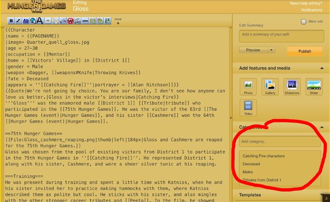Apply italic formatting from the editor toolbar
Screen dimensions: 330x202
(x=19, y=21)
